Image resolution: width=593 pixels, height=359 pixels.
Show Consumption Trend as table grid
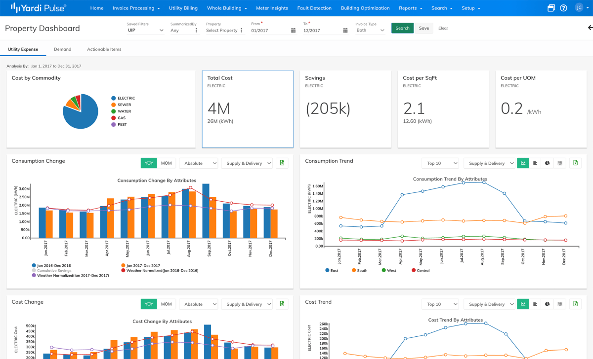tap(560, 163)
